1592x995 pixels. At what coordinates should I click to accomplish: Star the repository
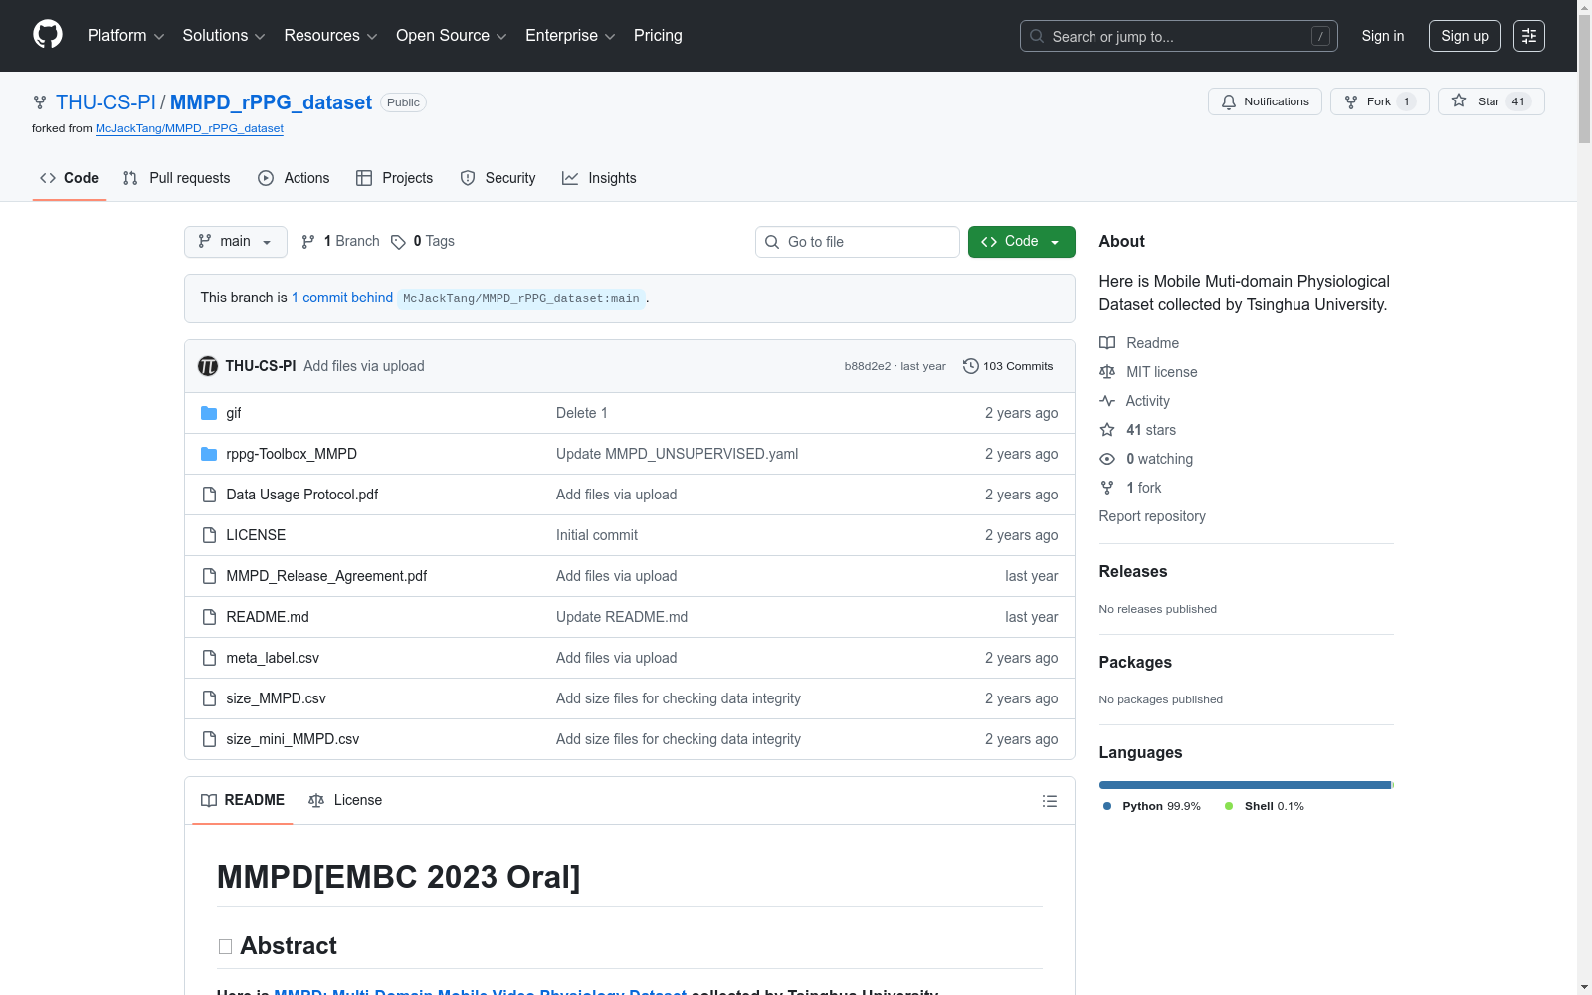point(1491,101)
